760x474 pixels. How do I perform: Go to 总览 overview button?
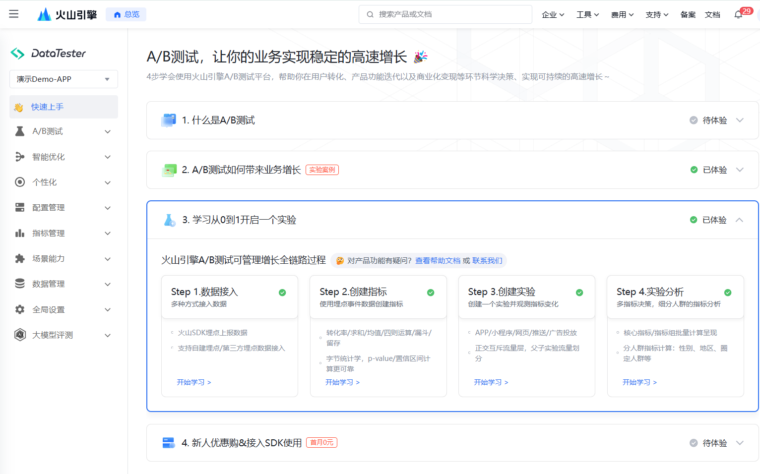click(x=126, y=14)
